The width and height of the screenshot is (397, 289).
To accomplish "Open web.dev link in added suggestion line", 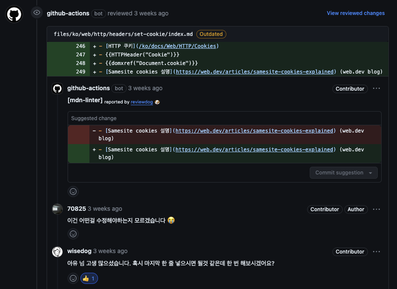I will (x=254, y=150).
